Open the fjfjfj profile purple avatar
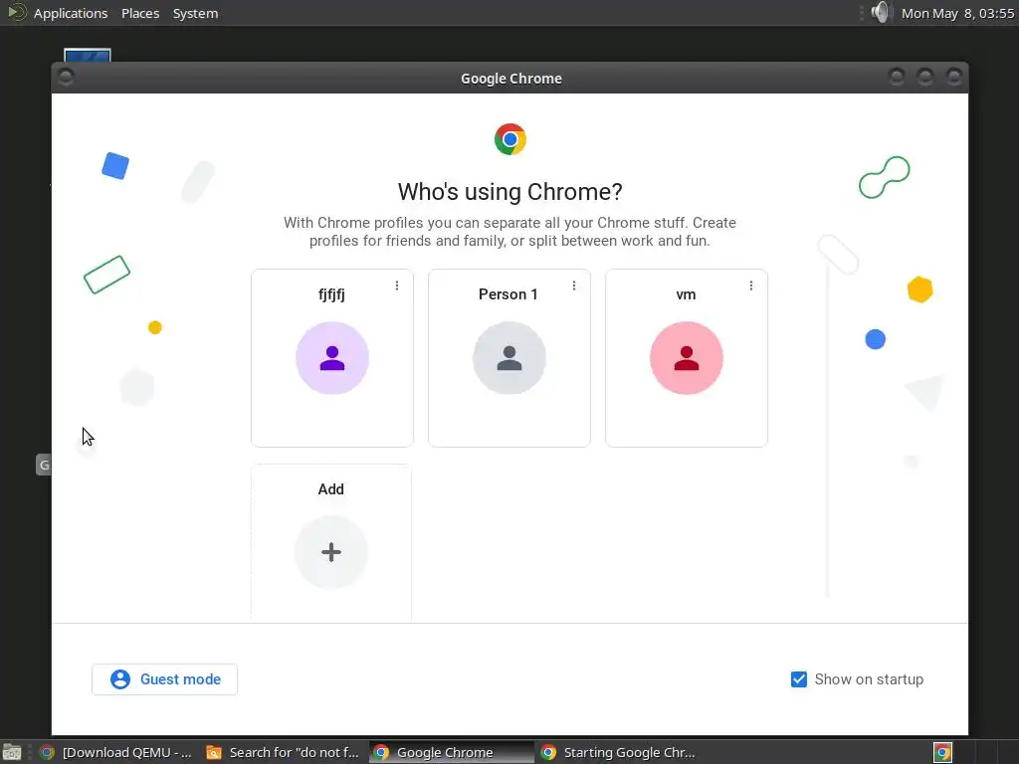 pos(332,358)
